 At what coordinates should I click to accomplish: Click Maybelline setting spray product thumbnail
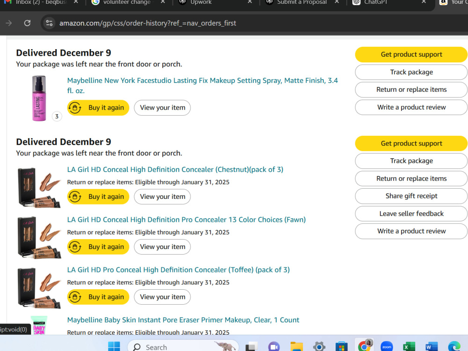39,98
